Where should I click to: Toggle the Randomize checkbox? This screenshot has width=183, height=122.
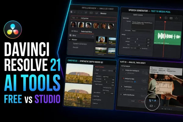coord(141,48)
